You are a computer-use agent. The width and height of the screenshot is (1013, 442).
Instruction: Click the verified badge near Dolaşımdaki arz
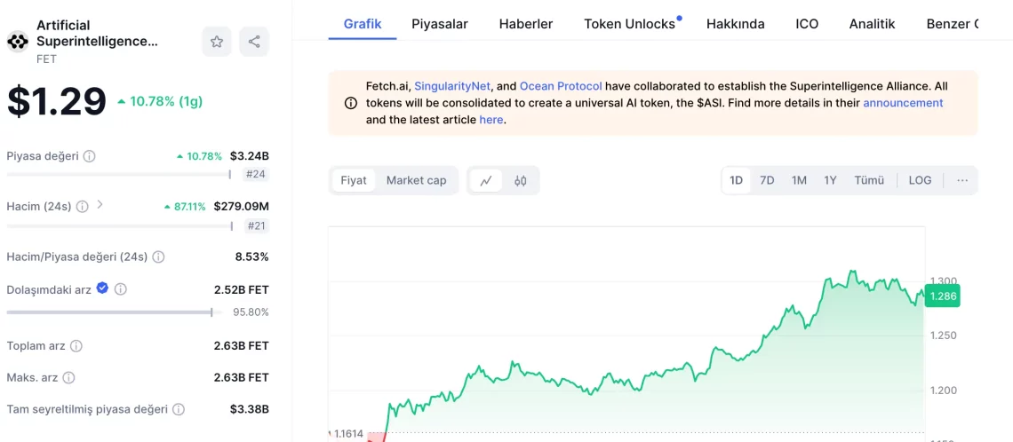pyautogui.click(x=102, y=288)
